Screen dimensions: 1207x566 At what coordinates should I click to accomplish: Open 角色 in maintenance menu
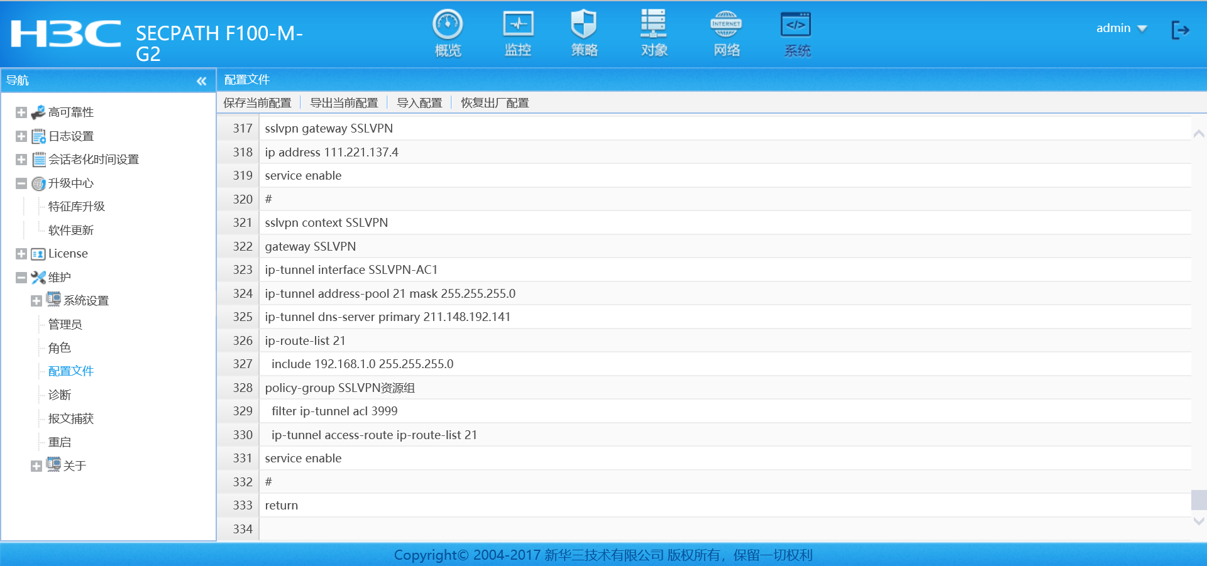[x=60, y=348]
